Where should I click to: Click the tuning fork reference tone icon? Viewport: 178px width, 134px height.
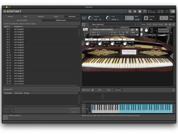coord(162,18)
